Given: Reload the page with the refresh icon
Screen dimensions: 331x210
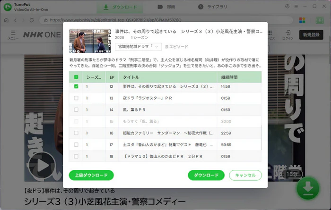Looking at the screenshot, I should coord(32,20).
